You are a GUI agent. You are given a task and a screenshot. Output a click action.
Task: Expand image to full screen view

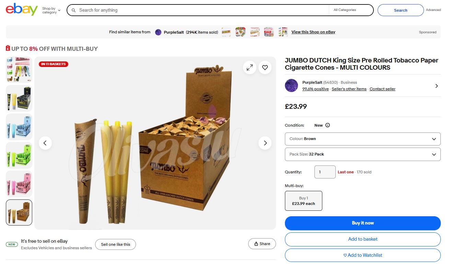[x=250, y=68]
